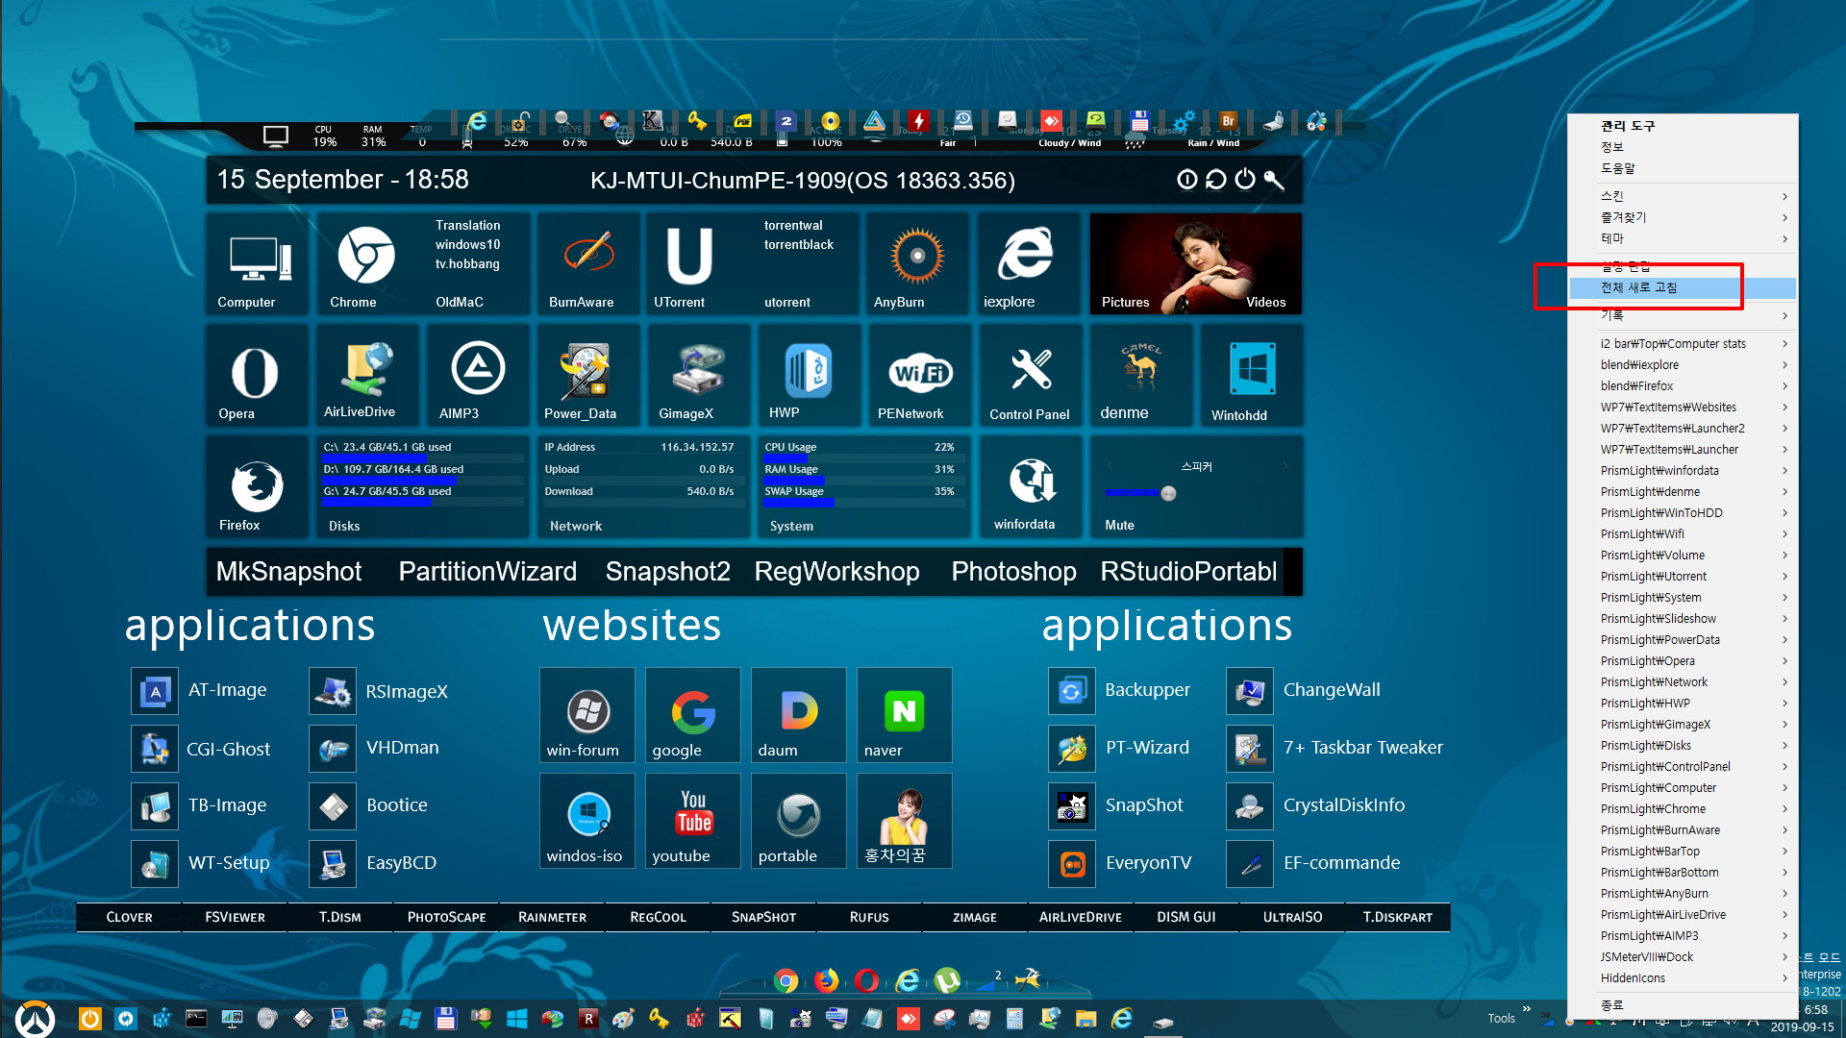1846x1038 pixels.
Task: Click the restart arrows icon in header
Action: tap(1215, 180)
